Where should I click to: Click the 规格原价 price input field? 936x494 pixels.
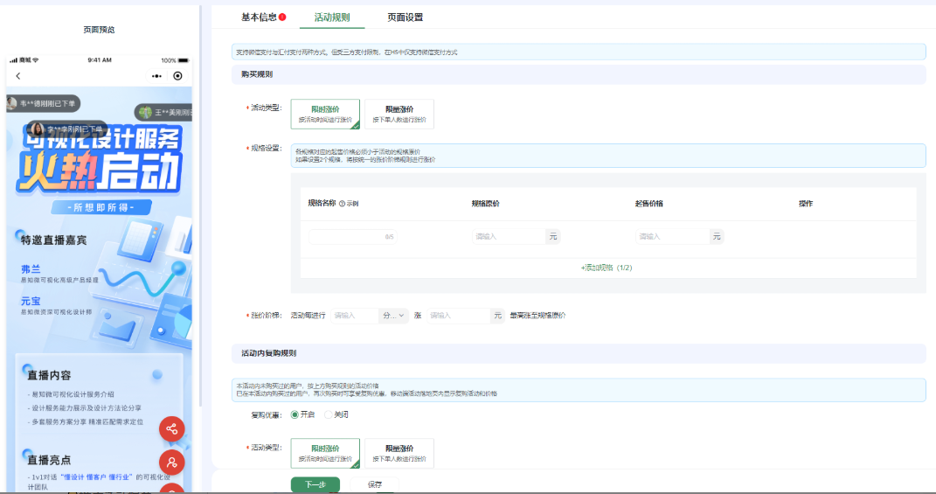click(x=509, y=236)
